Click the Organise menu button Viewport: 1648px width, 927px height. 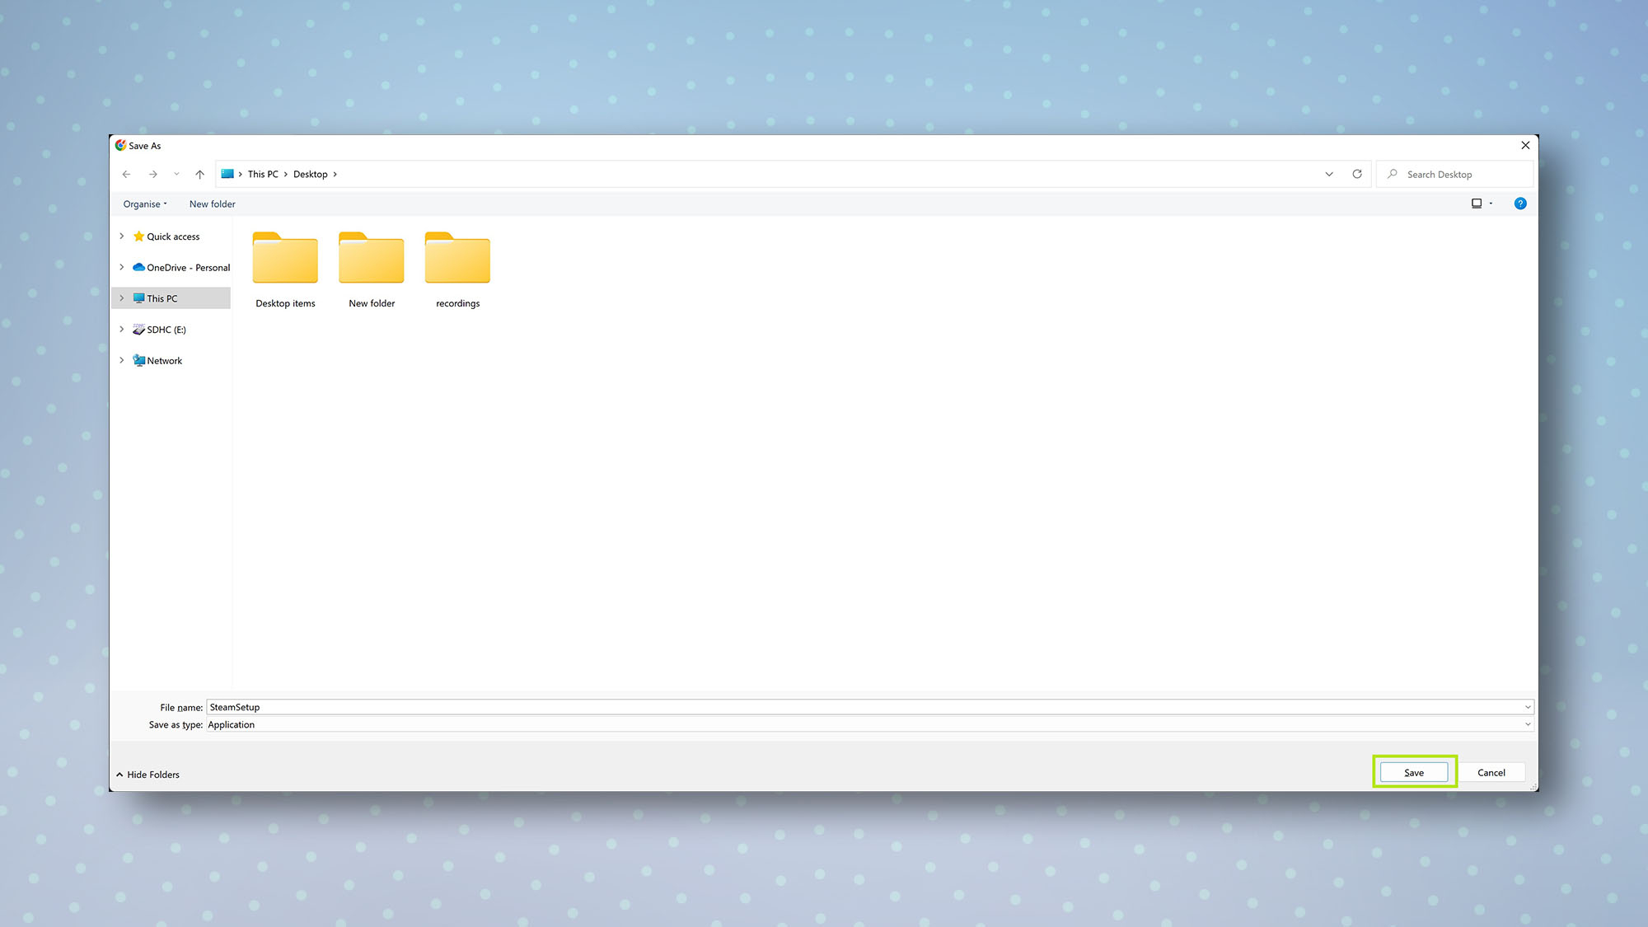(x=143, y=204)
